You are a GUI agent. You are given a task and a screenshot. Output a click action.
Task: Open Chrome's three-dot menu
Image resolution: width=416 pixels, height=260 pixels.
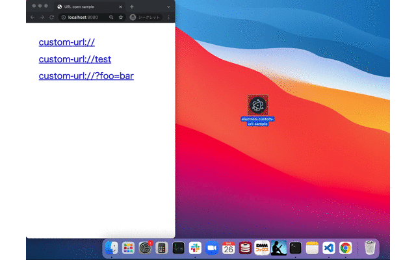(169, 18)
